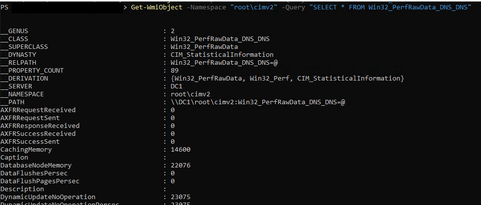Image resolution: width=481 pixels, height=205 pixels.
Task: Click the PS prompt at top left
Action: tap(4, 7)
